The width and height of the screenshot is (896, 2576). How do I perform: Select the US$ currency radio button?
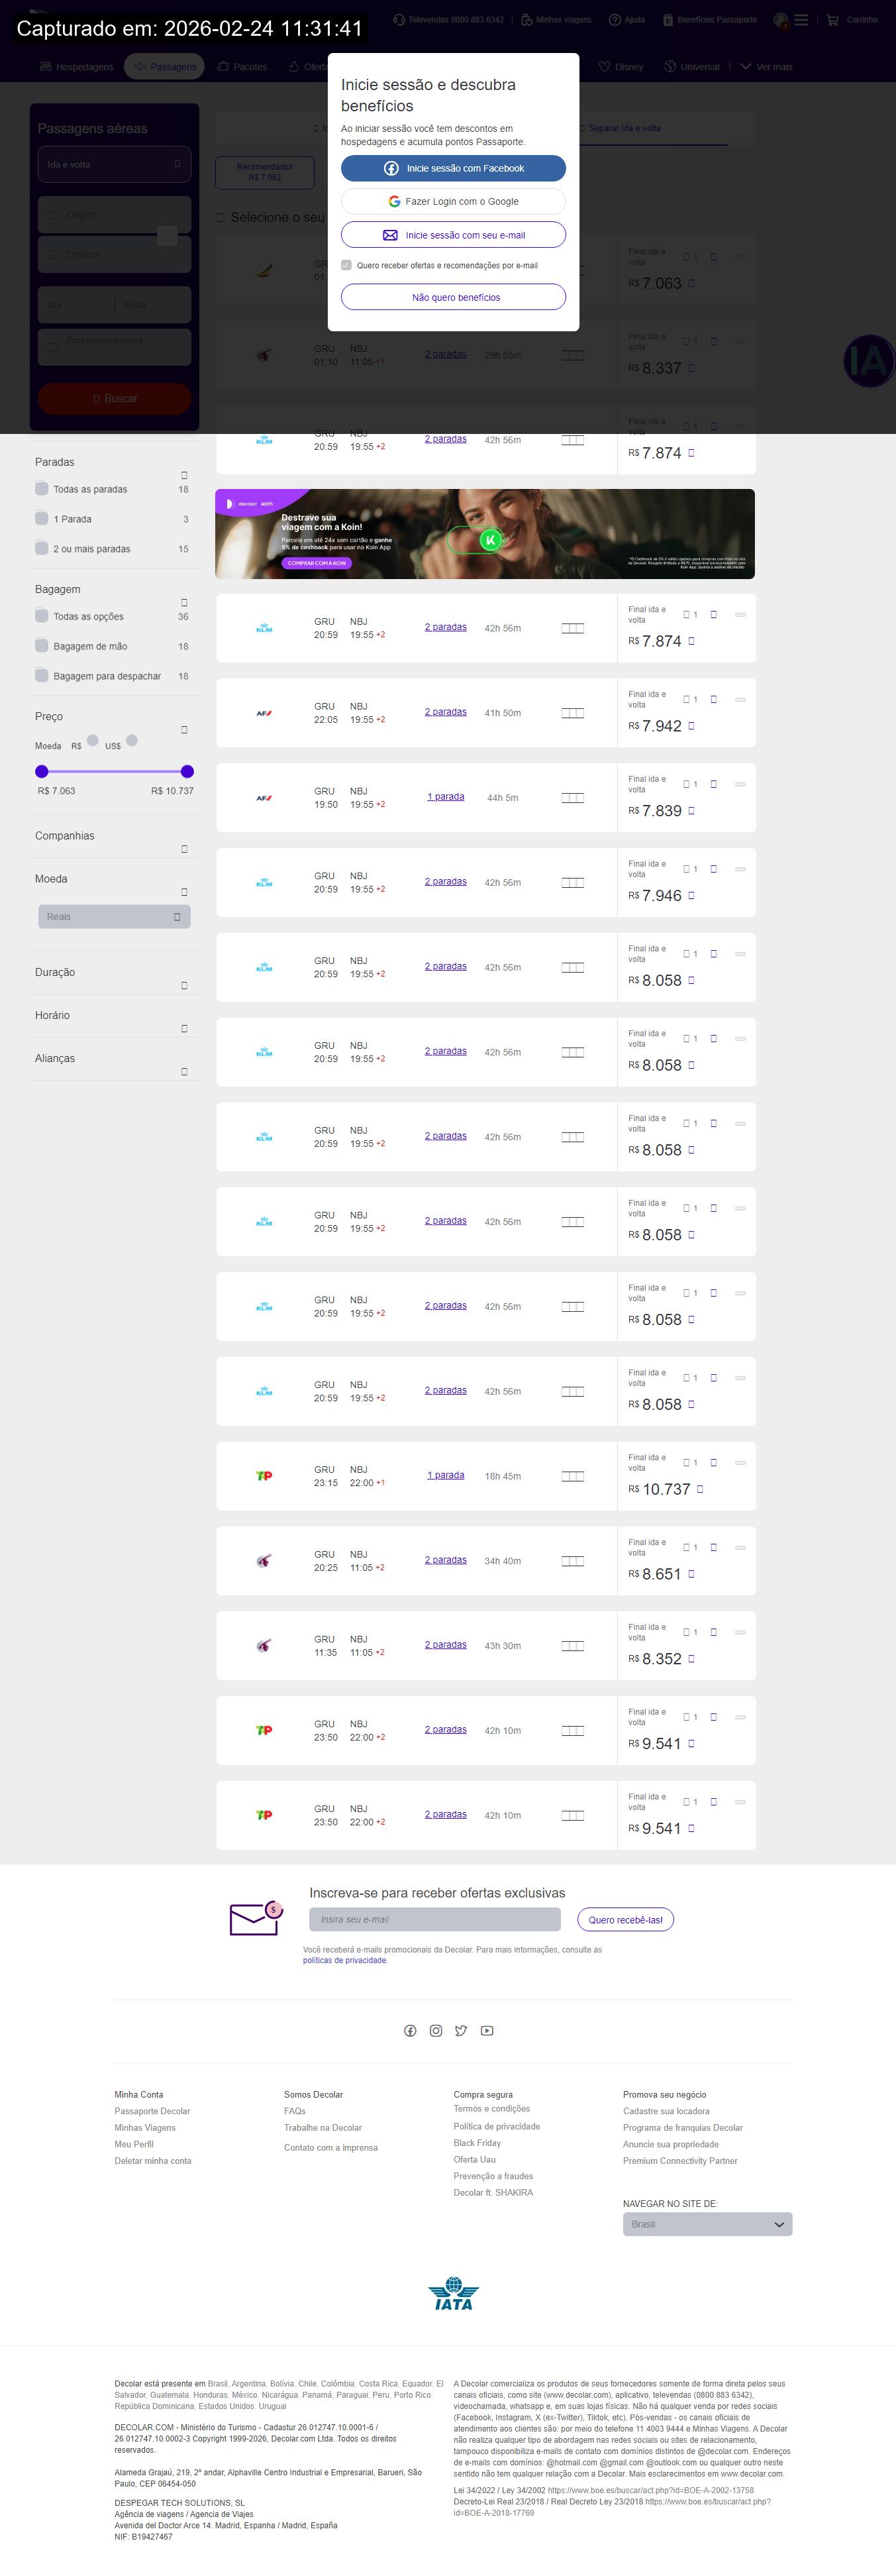131,741
